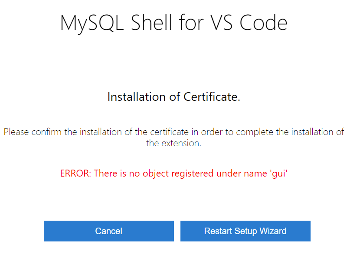Click the word complete in the paragraph
The image size is (347, 254).
click(x=255, y=132)
